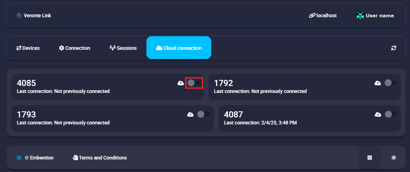Open the Devices tab
The image size is (410, 172).
tap(28, 48)
